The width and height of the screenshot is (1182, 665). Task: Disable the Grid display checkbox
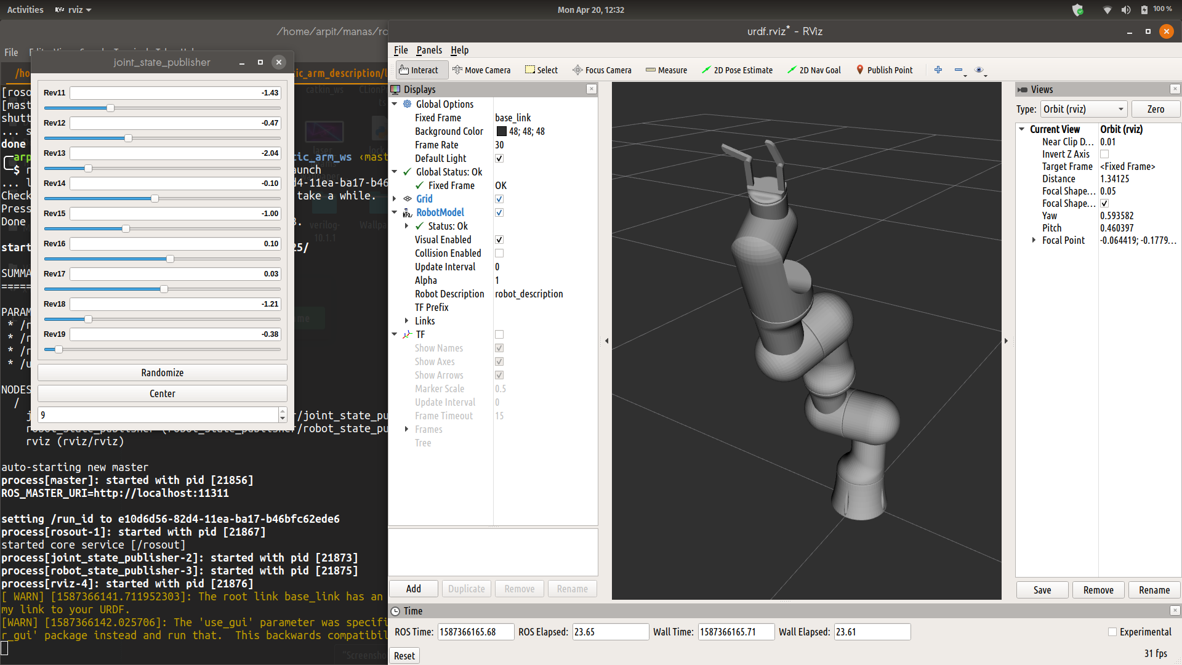(x=499, y=199)
